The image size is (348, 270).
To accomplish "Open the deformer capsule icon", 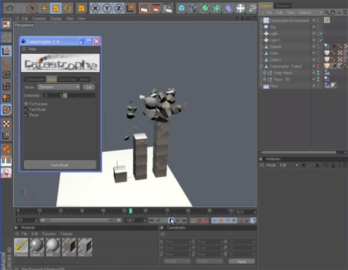I will pyautogui.click(x=229, y=8).
